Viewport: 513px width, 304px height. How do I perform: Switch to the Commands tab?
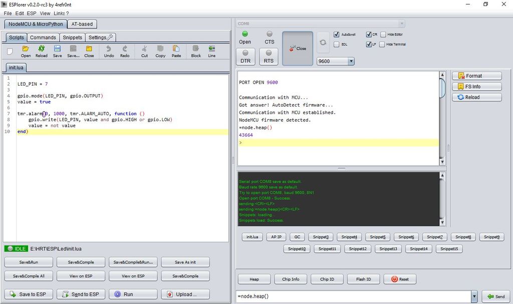click(x=43, y=37)
